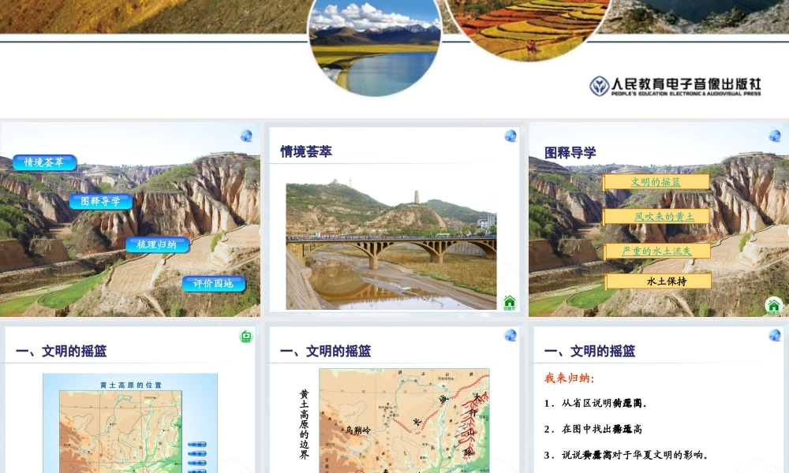Open the 评价园地 blue button

[213, 284]
